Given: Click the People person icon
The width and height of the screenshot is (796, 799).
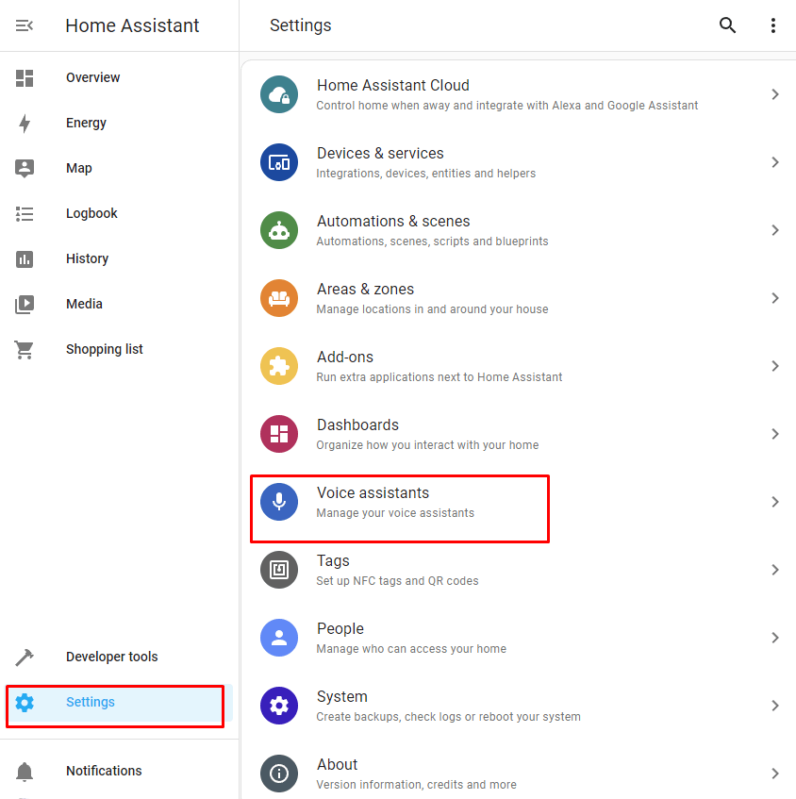Looking at the screenshot, I should pos(279,638).
